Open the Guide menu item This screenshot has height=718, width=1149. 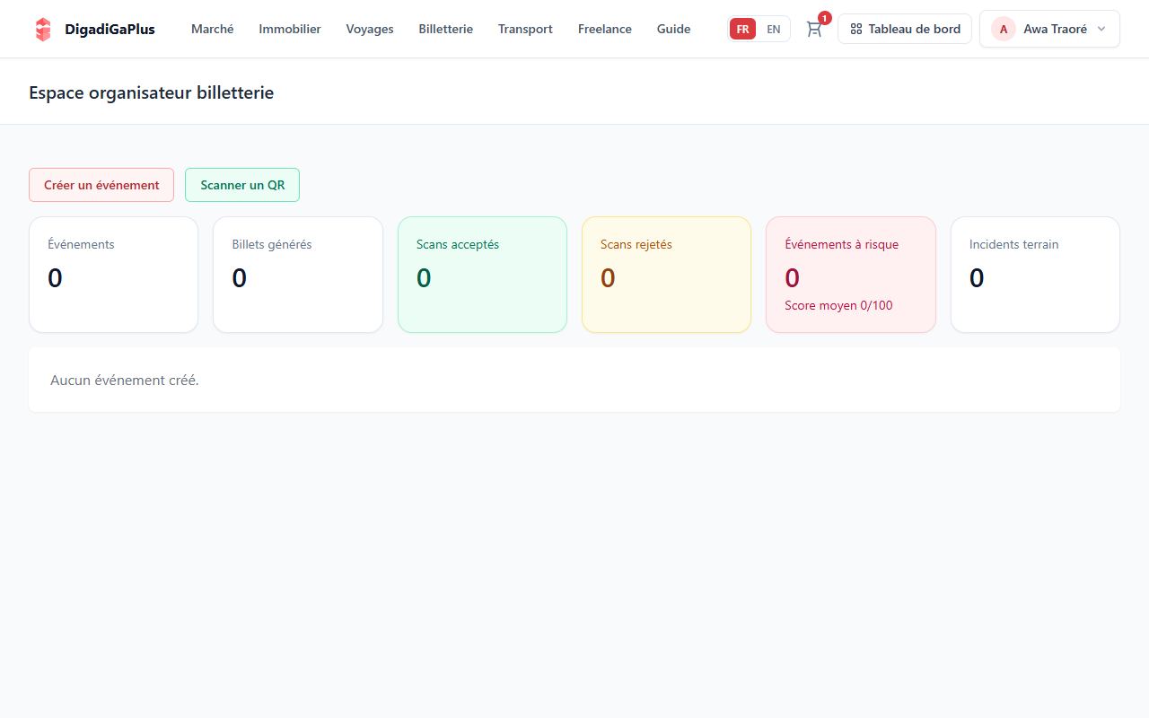pos(674,29)
